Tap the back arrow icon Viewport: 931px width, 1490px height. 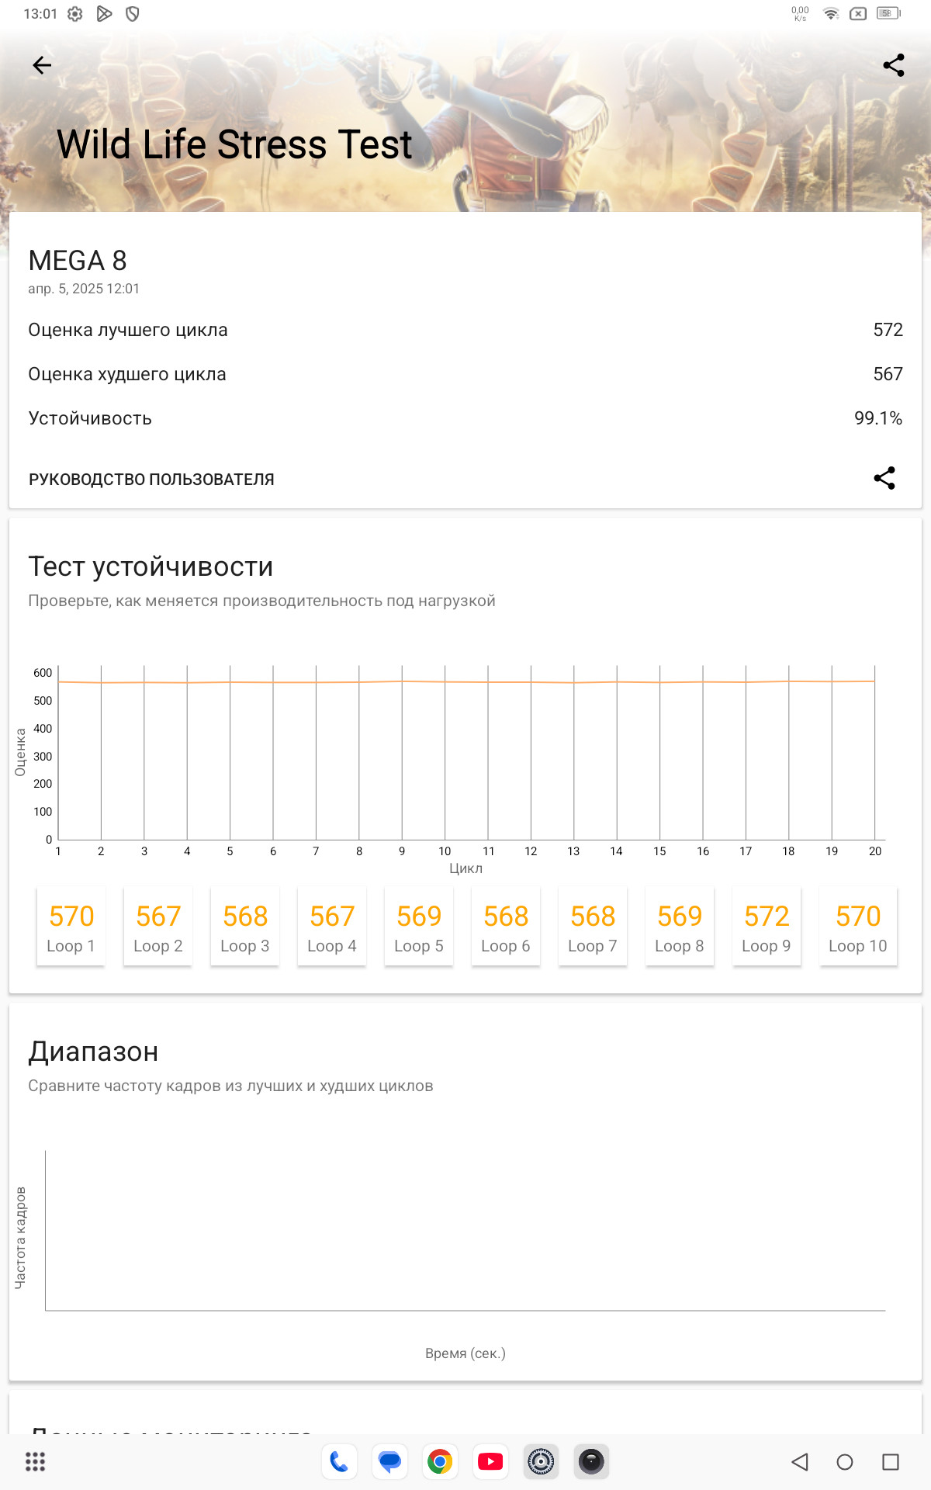[x=42, y=65]
